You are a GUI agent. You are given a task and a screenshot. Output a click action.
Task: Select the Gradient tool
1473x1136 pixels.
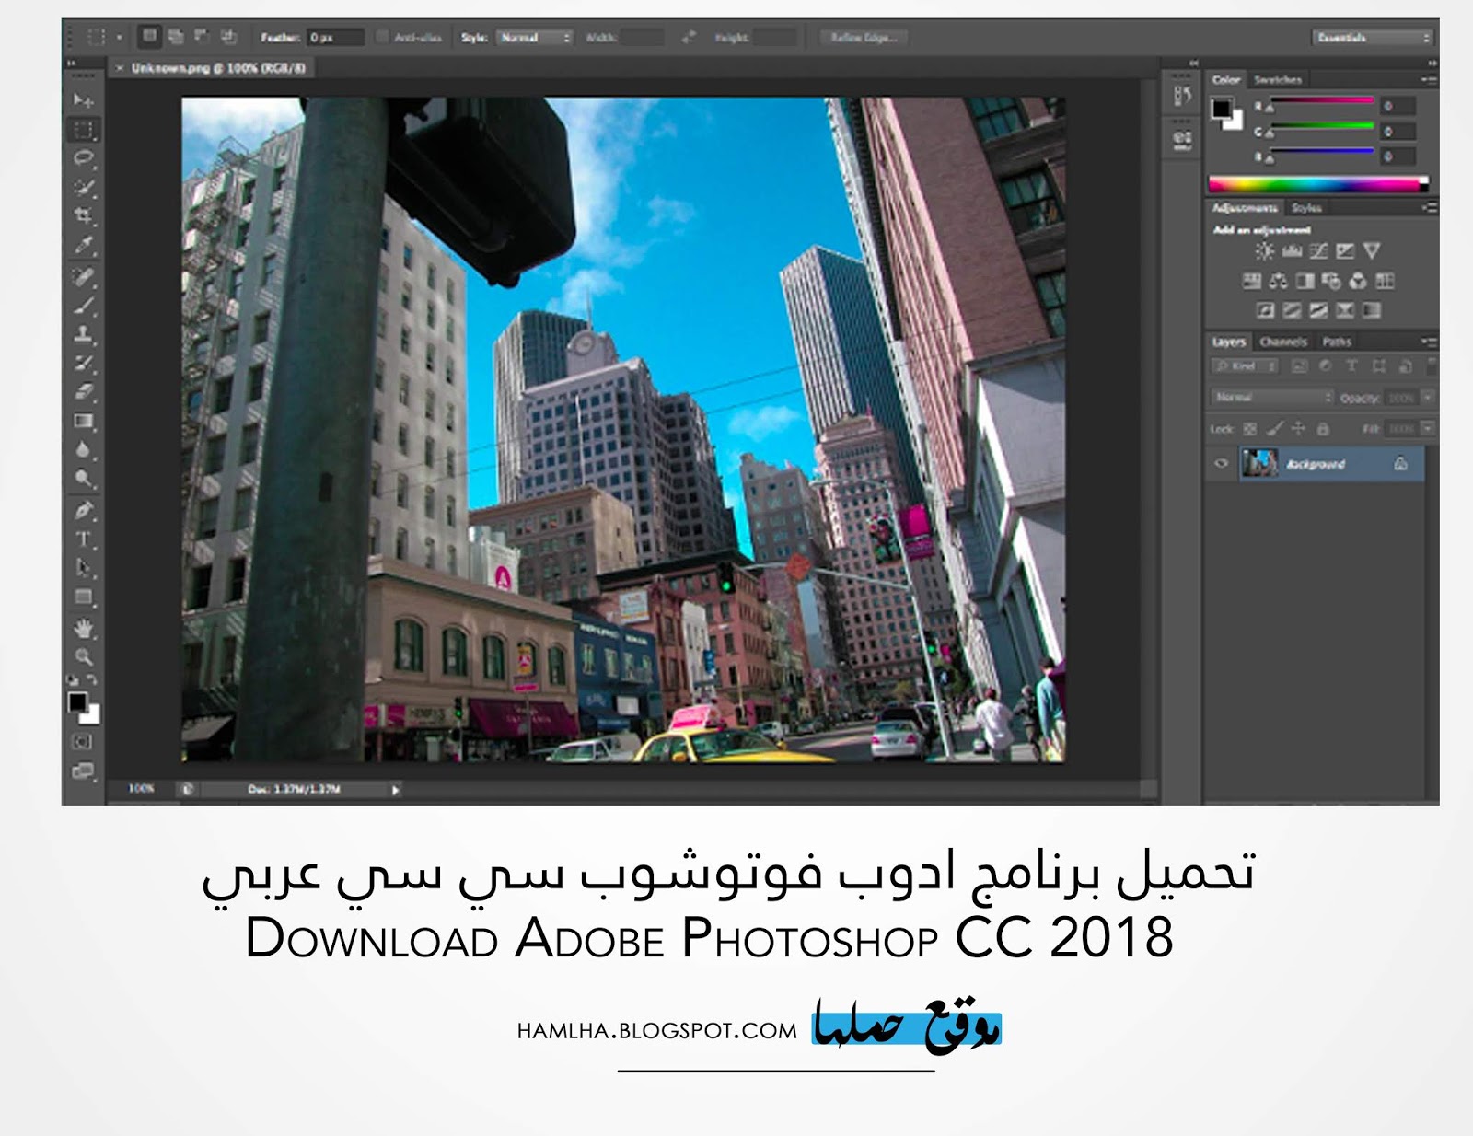click(x=84, y=421)
